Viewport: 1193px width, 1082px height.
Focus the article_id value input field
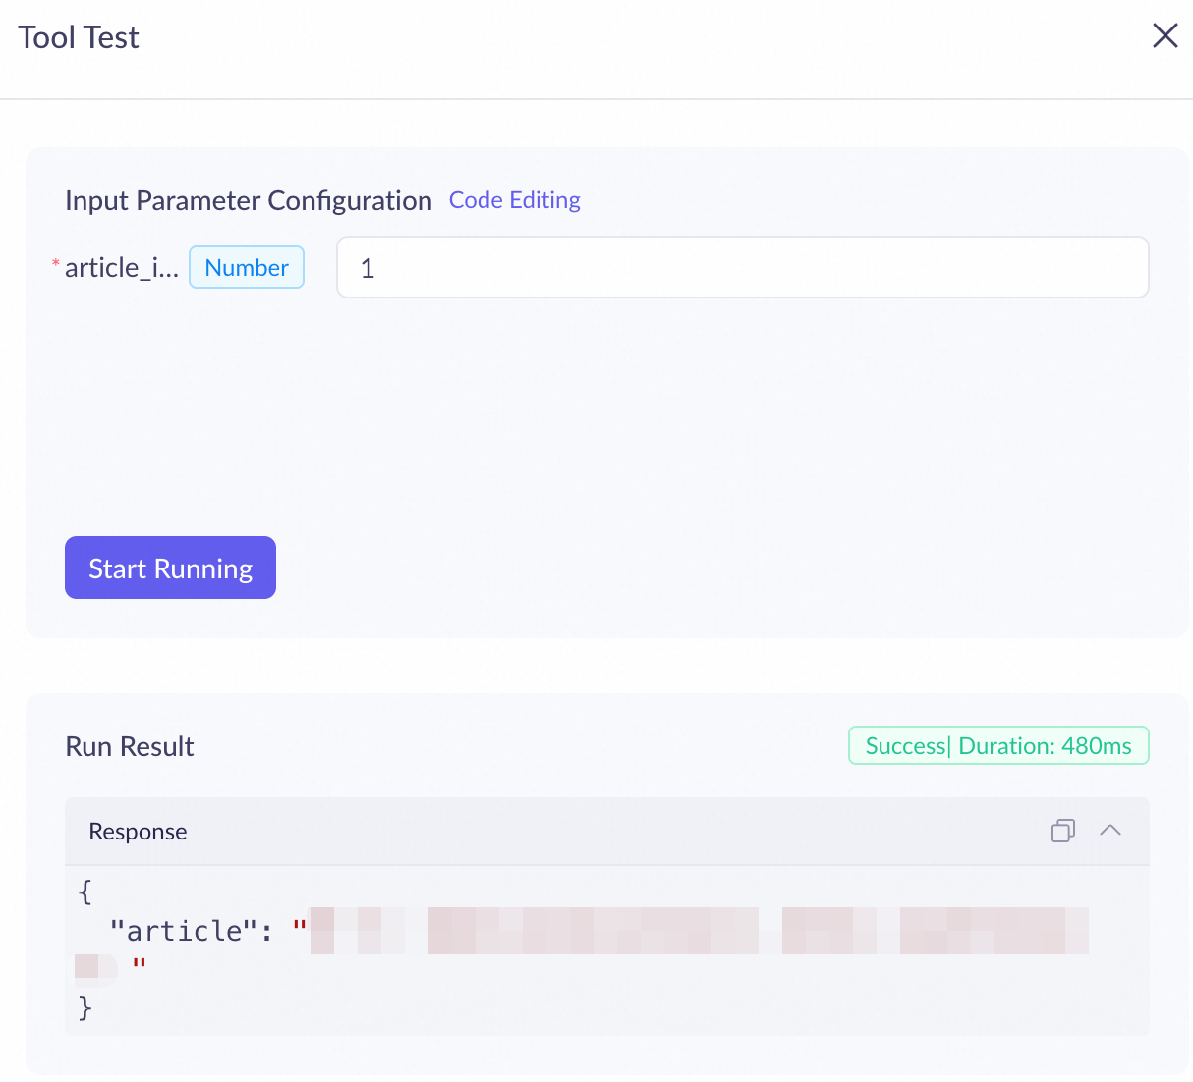742,267
